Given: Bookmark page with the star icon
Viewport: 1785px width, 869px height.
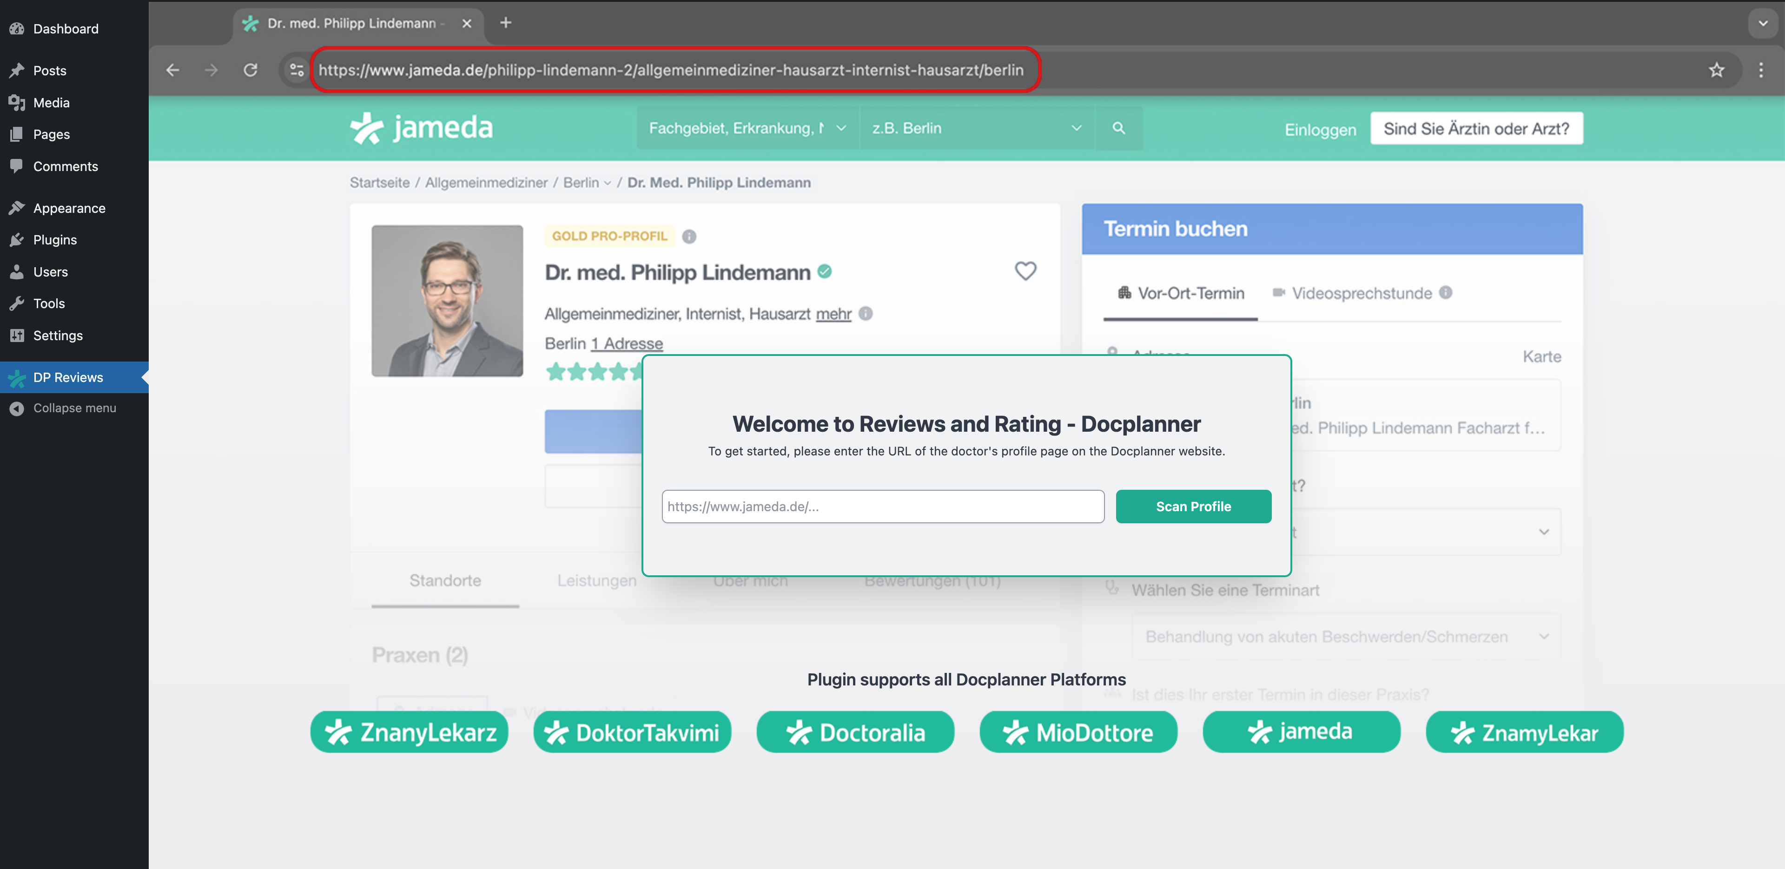Looking at the screenshot, I should click(1716, 70).
